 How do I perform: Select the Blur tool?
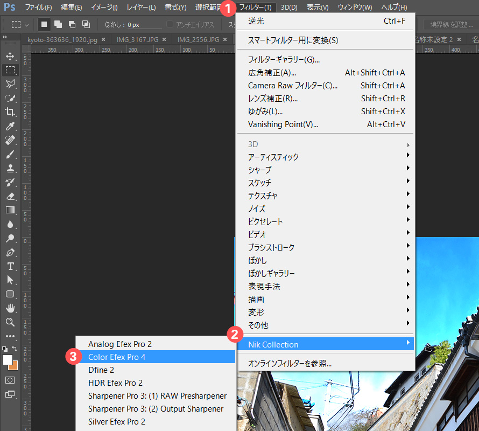(x=10, y=224)
